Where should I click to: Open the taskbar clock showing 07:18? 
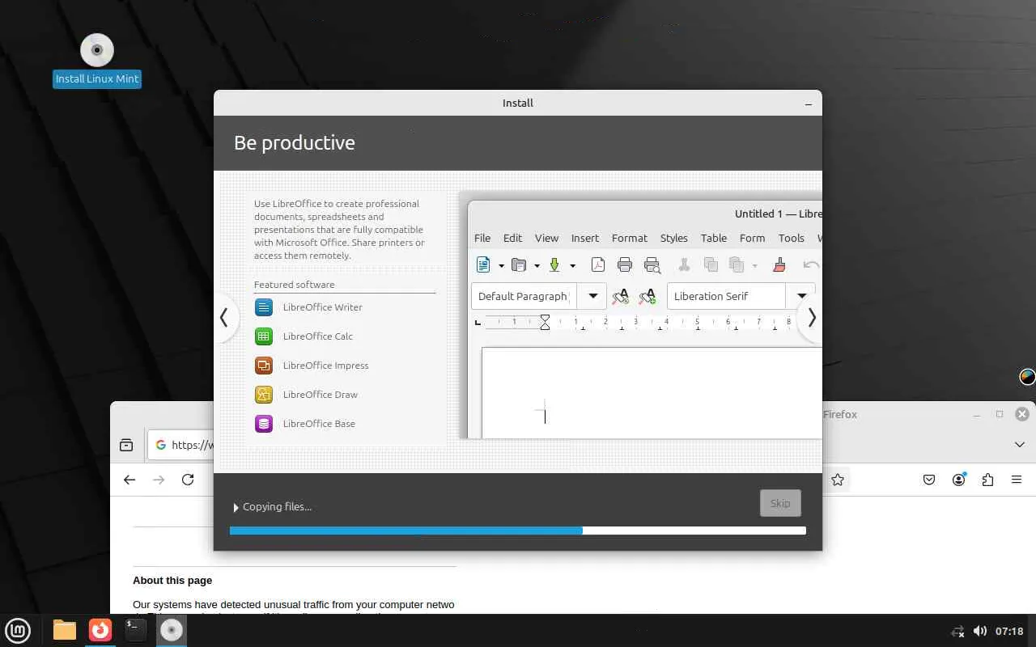[x=1009, y=631]
